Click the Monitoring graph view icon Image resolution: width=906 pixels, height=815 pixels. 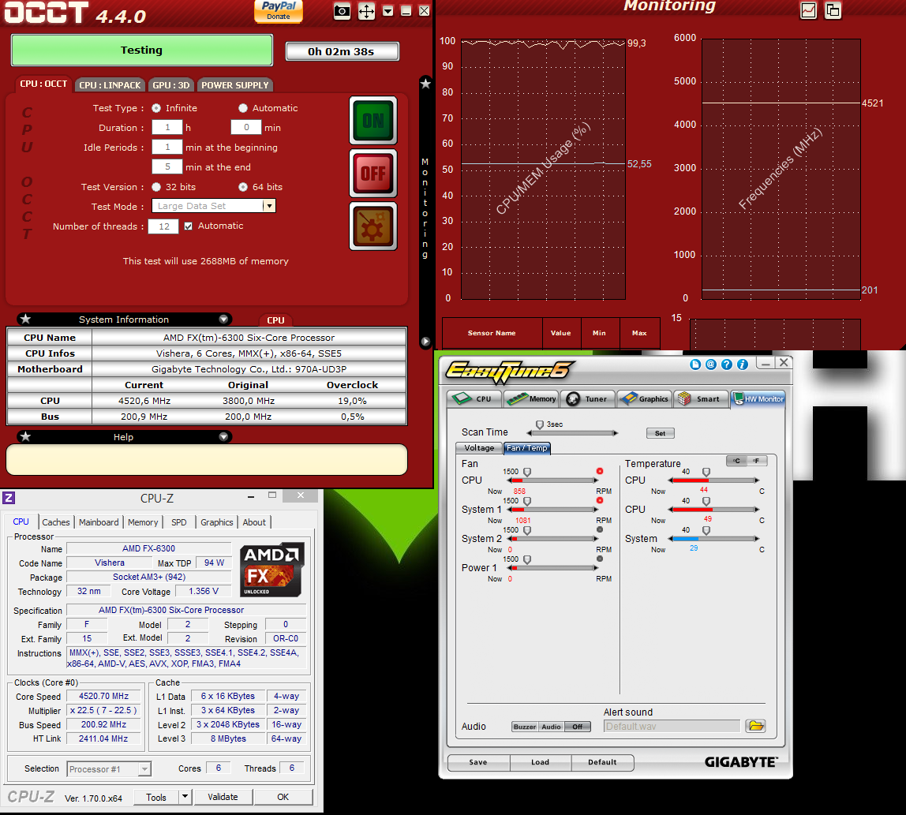(808, 10)
